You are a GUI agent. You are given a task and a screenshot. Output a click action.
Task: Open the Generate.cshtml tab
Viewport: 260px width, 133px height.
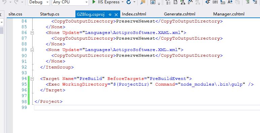click(180, 14)
